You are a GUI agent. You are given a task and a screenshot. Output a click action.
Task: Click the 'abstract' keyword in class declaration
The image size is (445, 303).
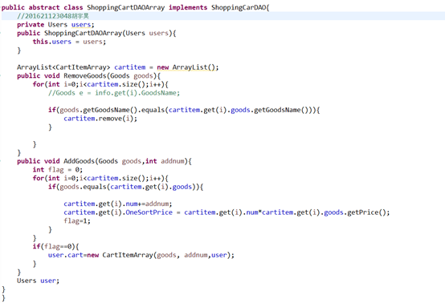coord(44,7)
